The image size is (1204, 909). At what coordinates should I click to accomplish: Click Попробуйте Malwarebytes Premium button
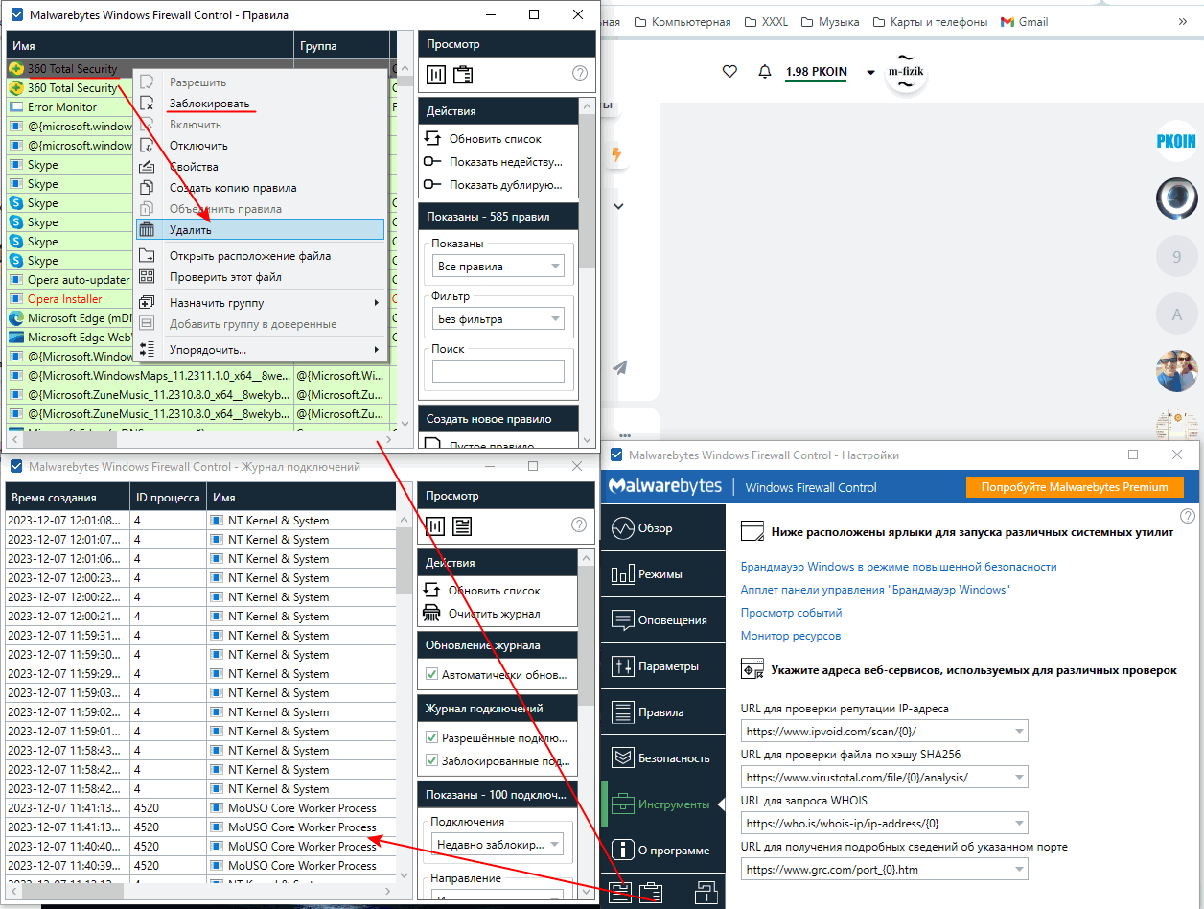pyautogui.click(x=1074, y=487)
